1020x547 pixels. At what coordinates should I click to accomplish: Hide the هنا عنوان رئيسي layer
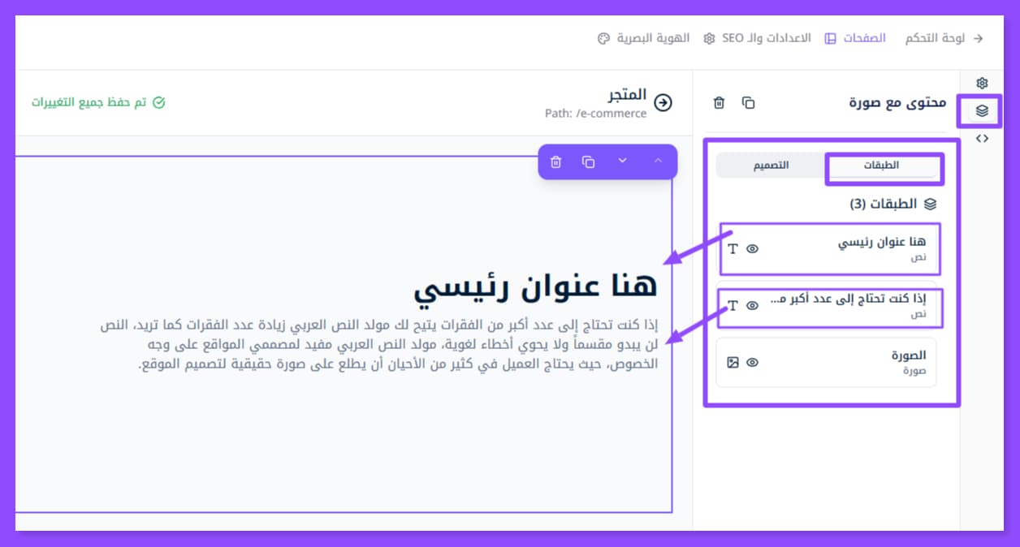[x=752, y=249]
